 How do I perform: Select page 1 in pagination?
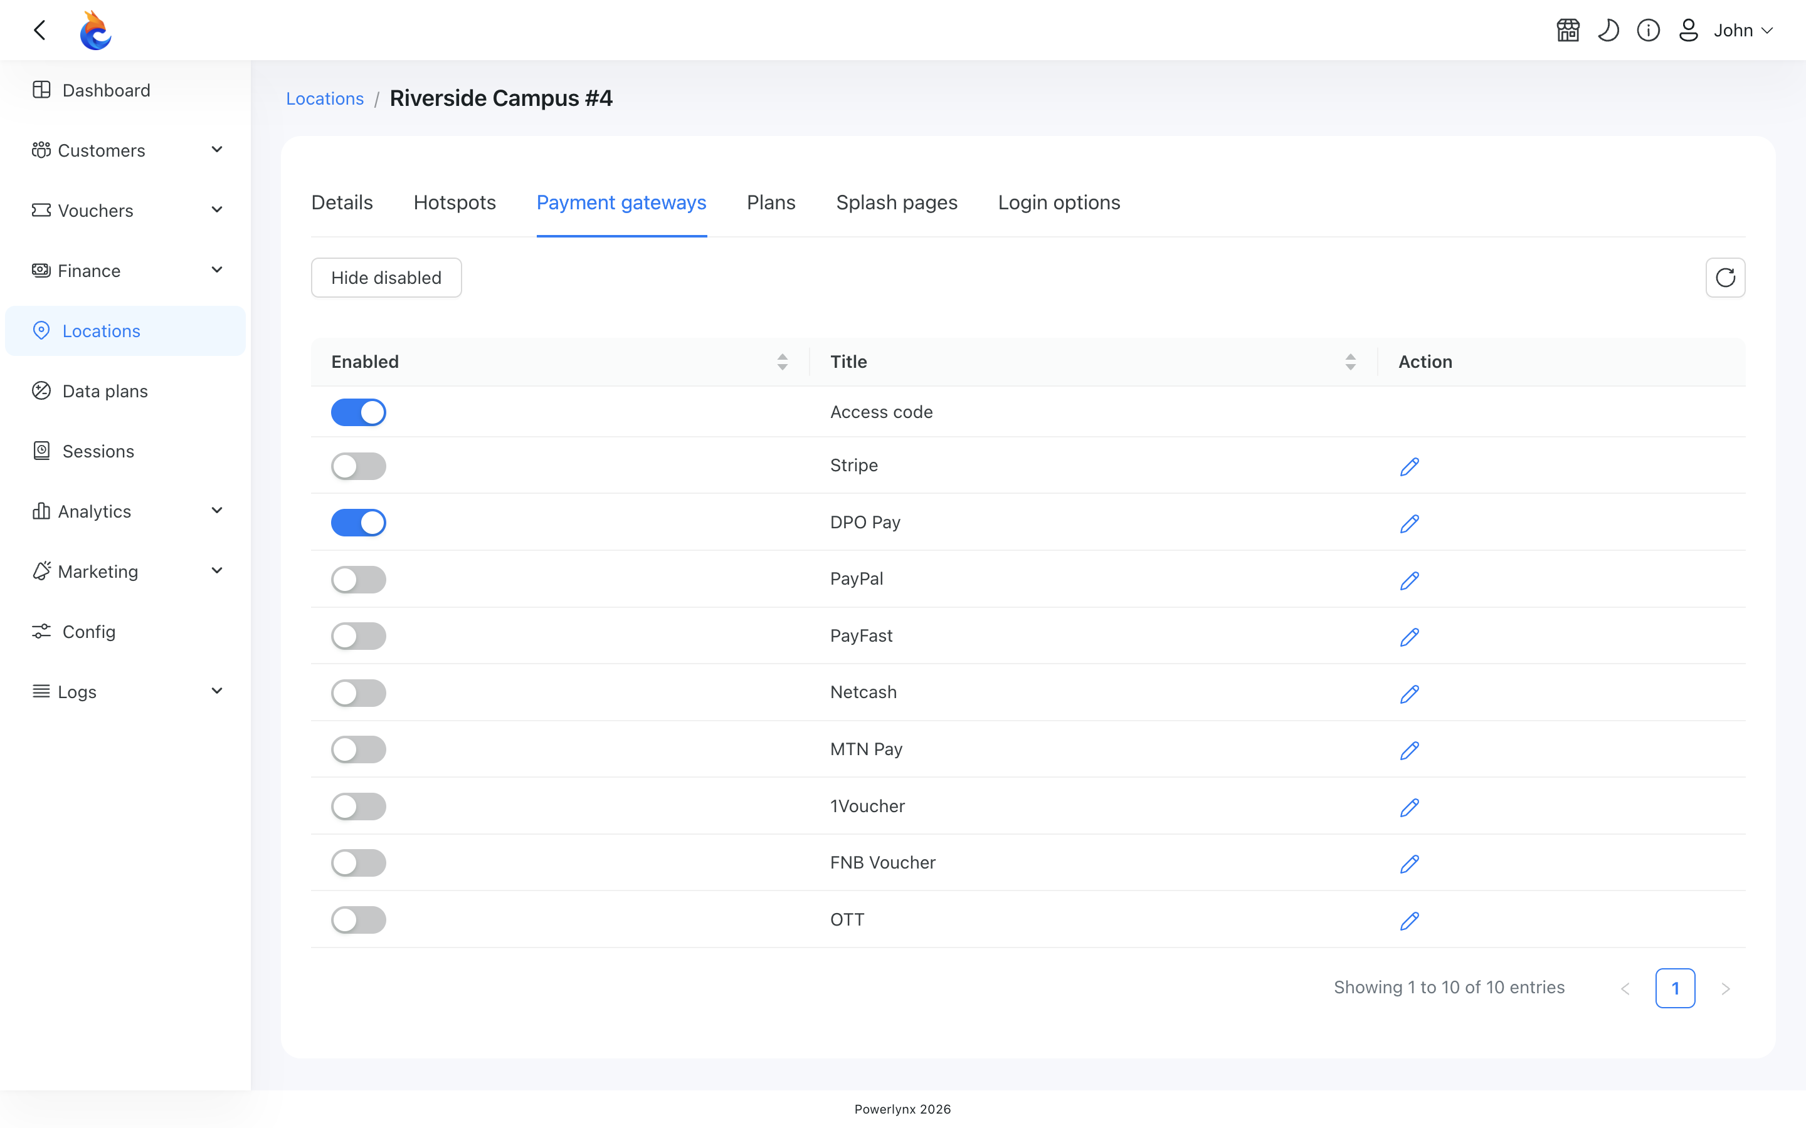point(1675,988)
